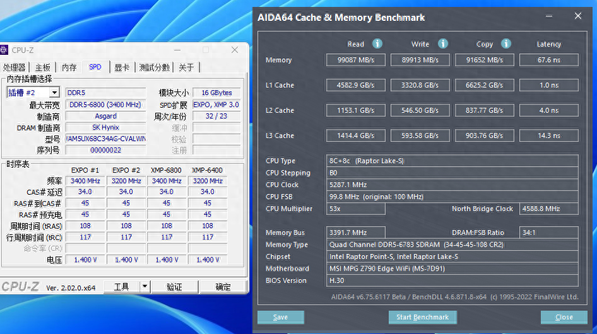597x334 pixels.
Task: Click the CPU-Z app icon in title bar
Action: [x=4, y=50]
